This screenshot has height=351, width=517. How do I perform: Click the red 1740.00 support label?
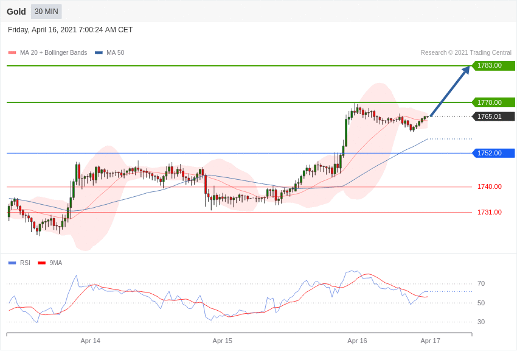[x=489, y=187]
